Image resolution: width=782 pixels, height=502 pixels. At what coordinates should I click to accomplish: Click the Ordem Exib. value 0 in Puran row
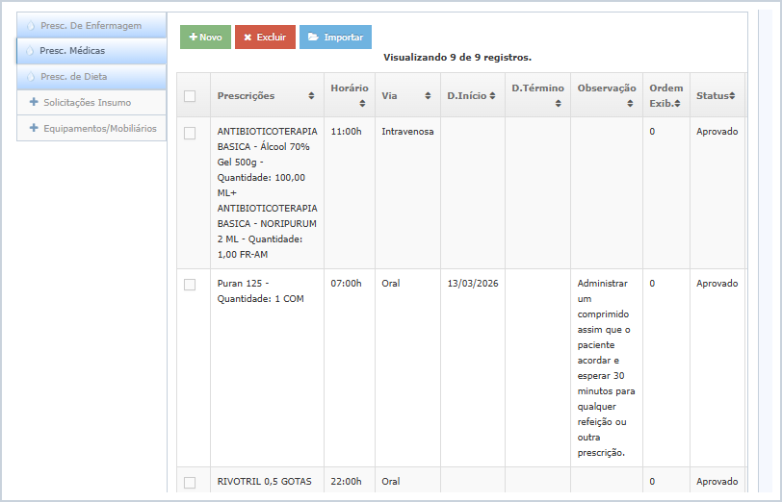[652, 284]
